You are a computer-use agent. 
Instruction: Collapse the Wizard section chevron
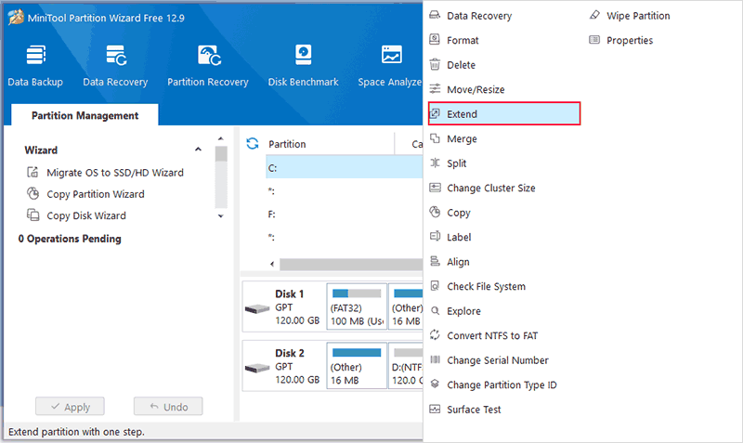click(198, 150)
